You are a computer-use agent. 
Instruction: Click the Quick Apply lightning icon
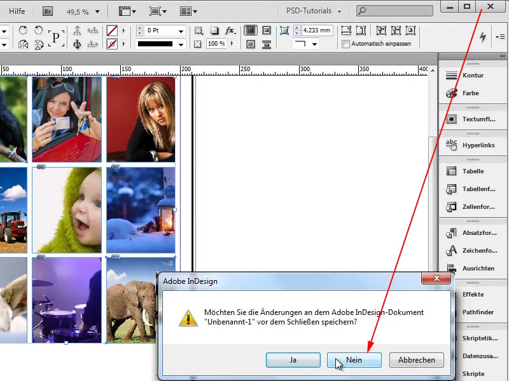[483, 37]
